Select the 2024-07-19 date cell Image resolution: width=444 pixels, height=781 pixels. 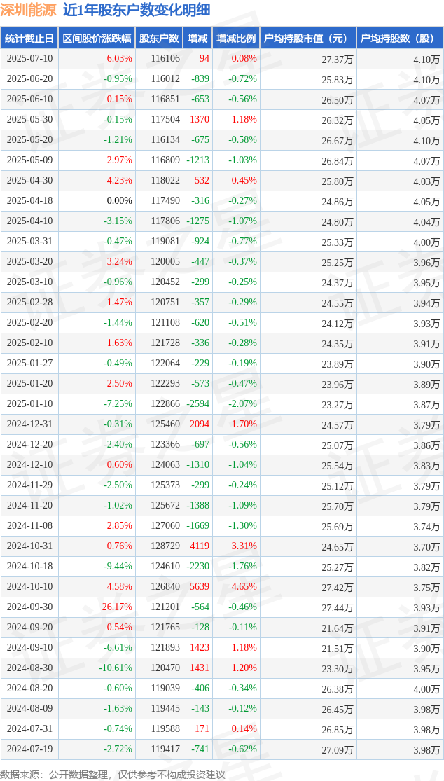[29, 749]
